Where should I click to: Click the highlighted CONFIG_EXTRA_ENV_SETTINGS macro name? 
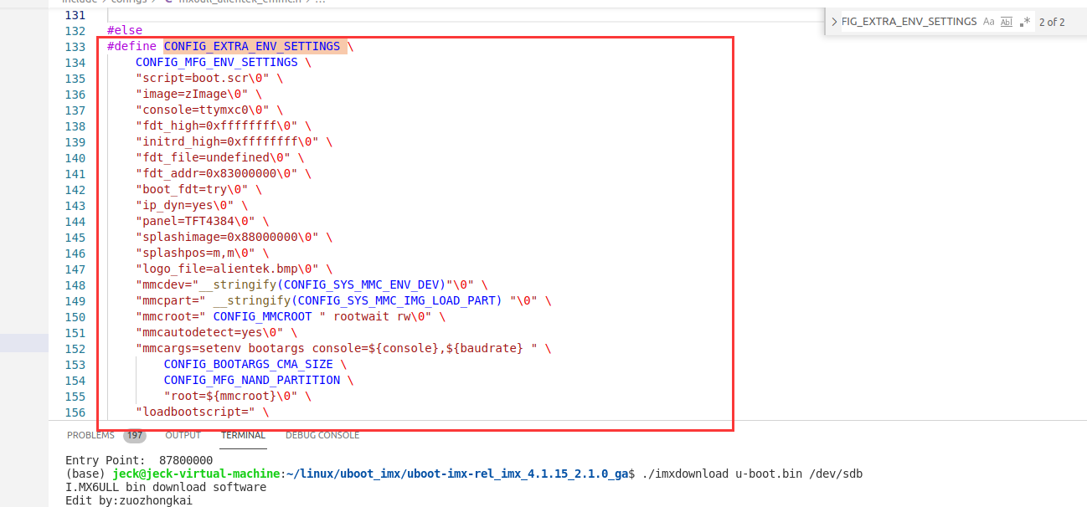tap(252, 47)
